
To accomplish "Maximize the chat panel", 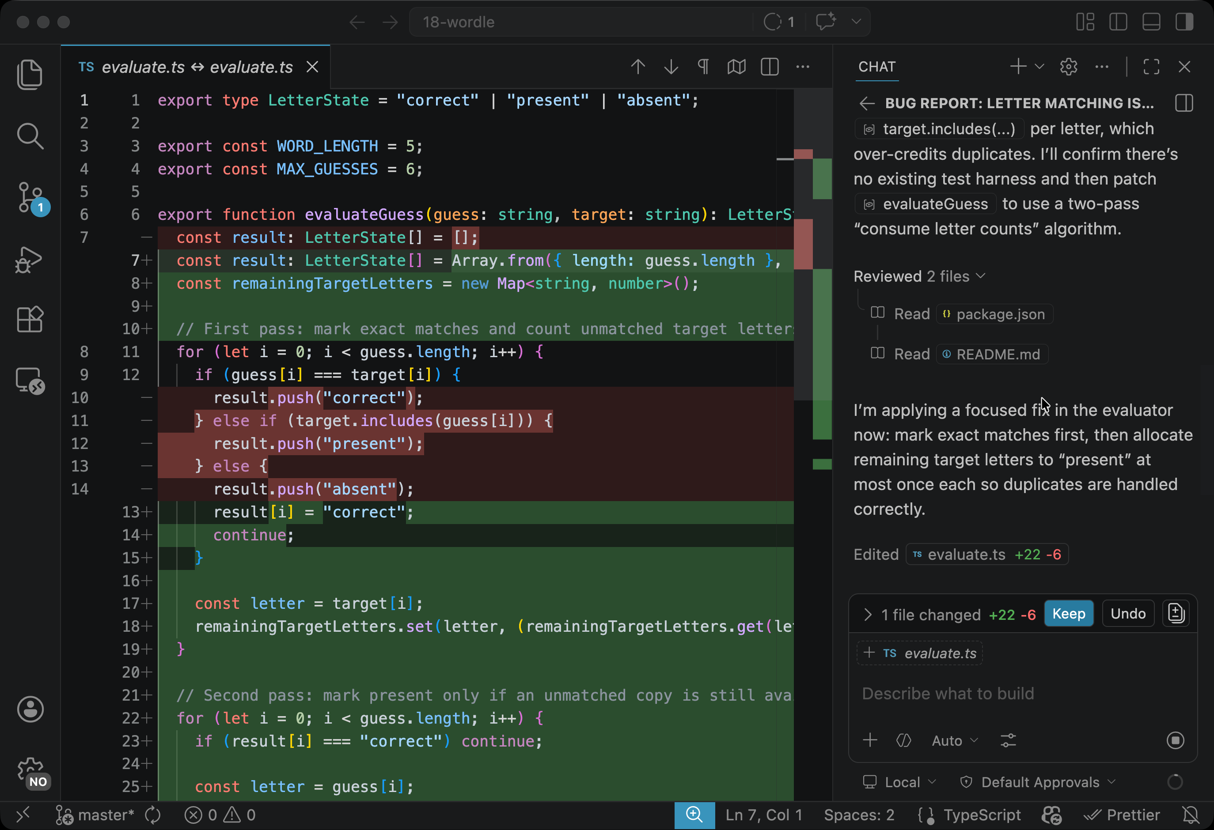I will pos(1151,67).
